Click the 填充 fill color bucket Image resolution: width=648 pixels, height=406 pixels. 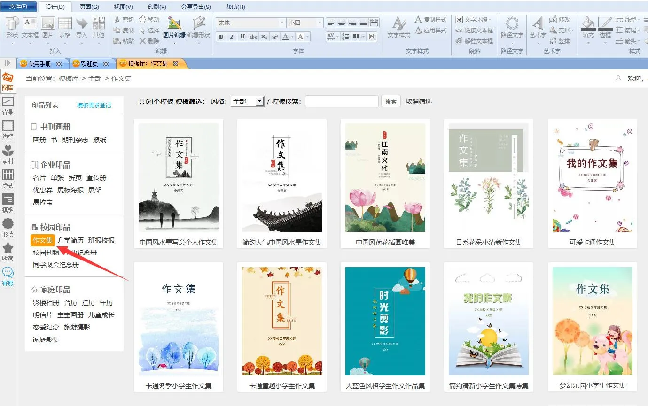click(588, 27)
